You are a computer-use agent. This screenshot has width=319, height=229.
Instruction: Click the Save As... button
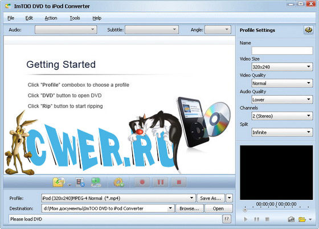click(211, 198)
